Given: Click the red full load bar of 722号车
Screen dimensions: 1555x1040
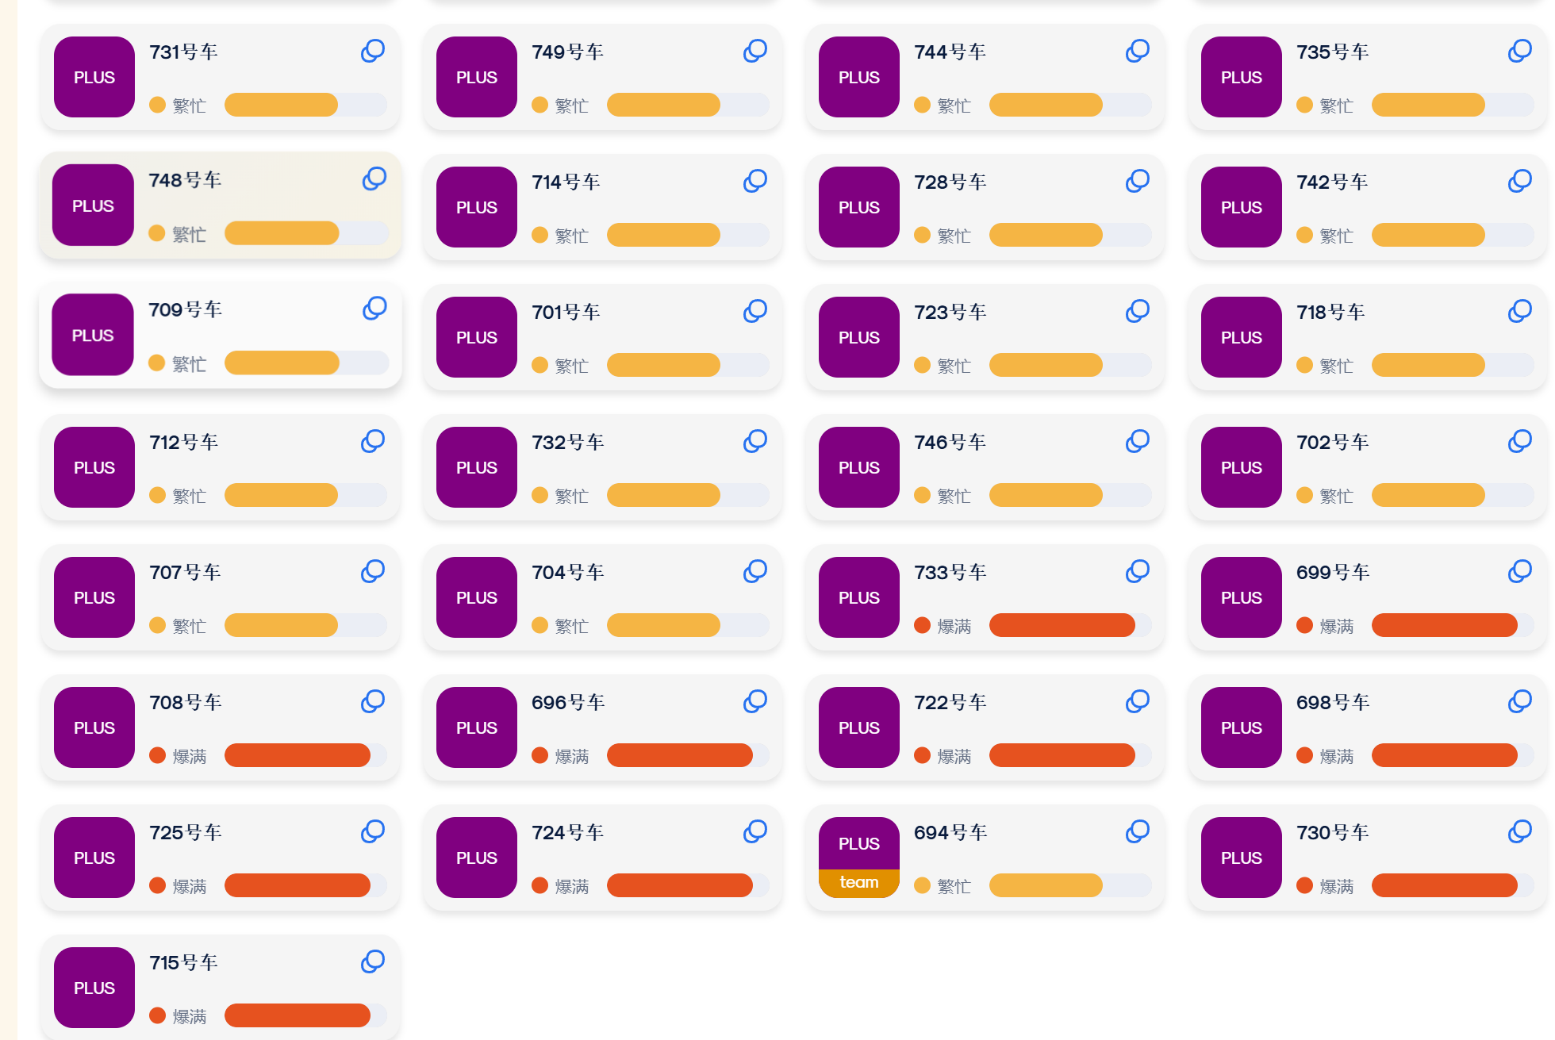Looking at the screenshot, I should click(1062, 755).
